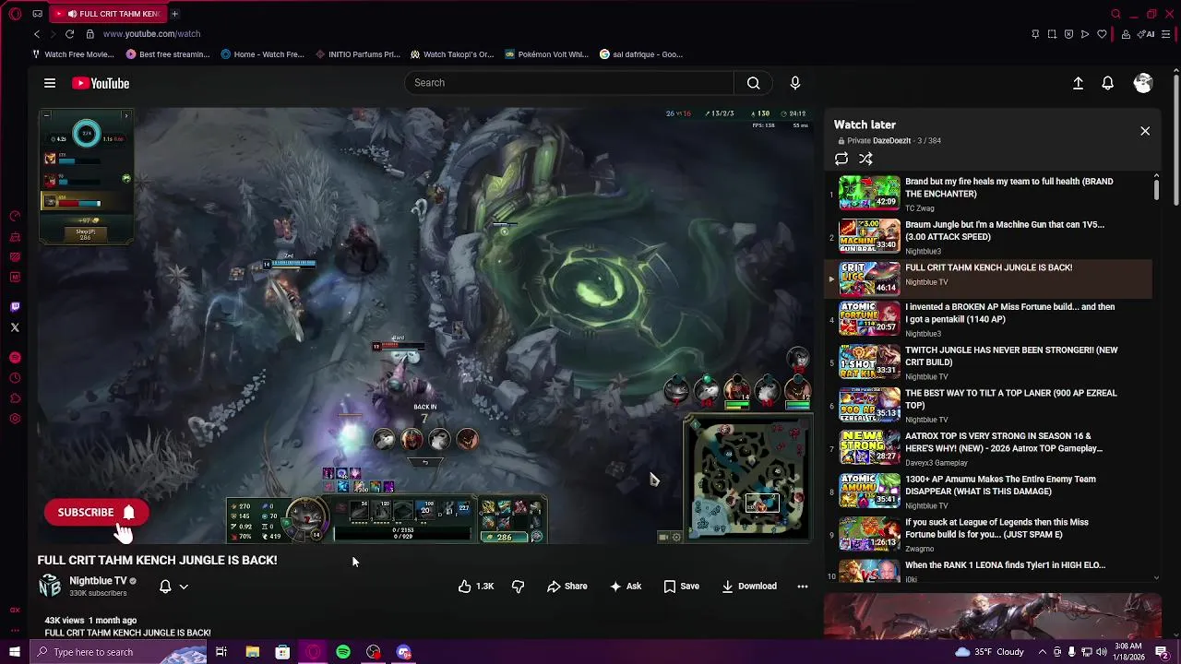The image size is (1181, 664).
Task: Open Easy Setup sliders icon
Action: 1167,34
